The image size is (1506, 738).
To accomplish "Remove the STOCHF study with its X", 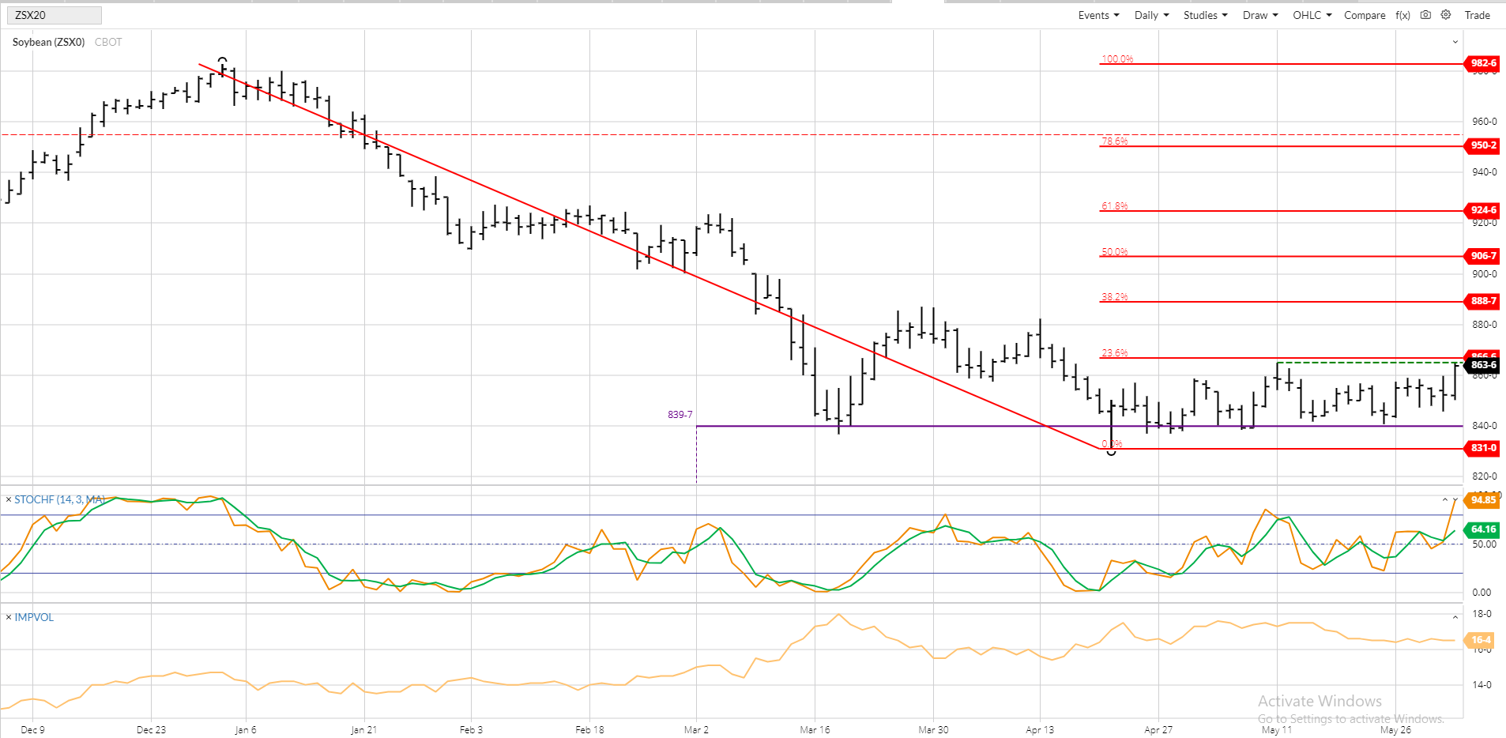I will coord(9,499).
